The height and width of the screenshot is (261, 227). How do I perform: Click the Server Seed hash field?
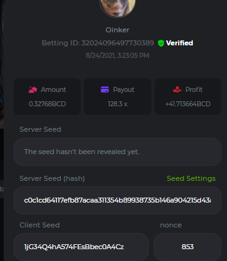point(117,200)
